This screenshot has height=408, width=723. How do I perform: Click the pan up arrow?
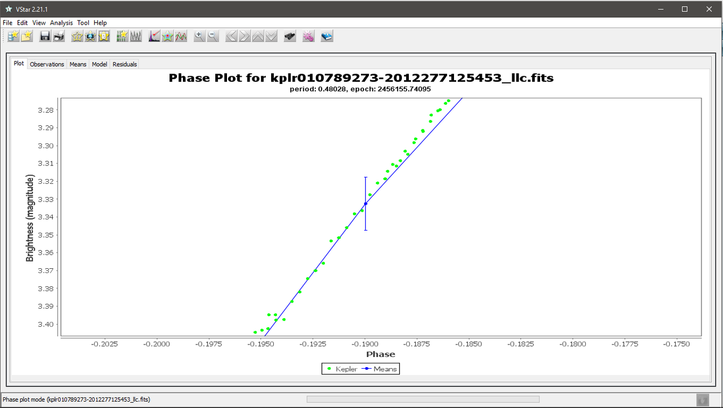(x=258, y=36)
